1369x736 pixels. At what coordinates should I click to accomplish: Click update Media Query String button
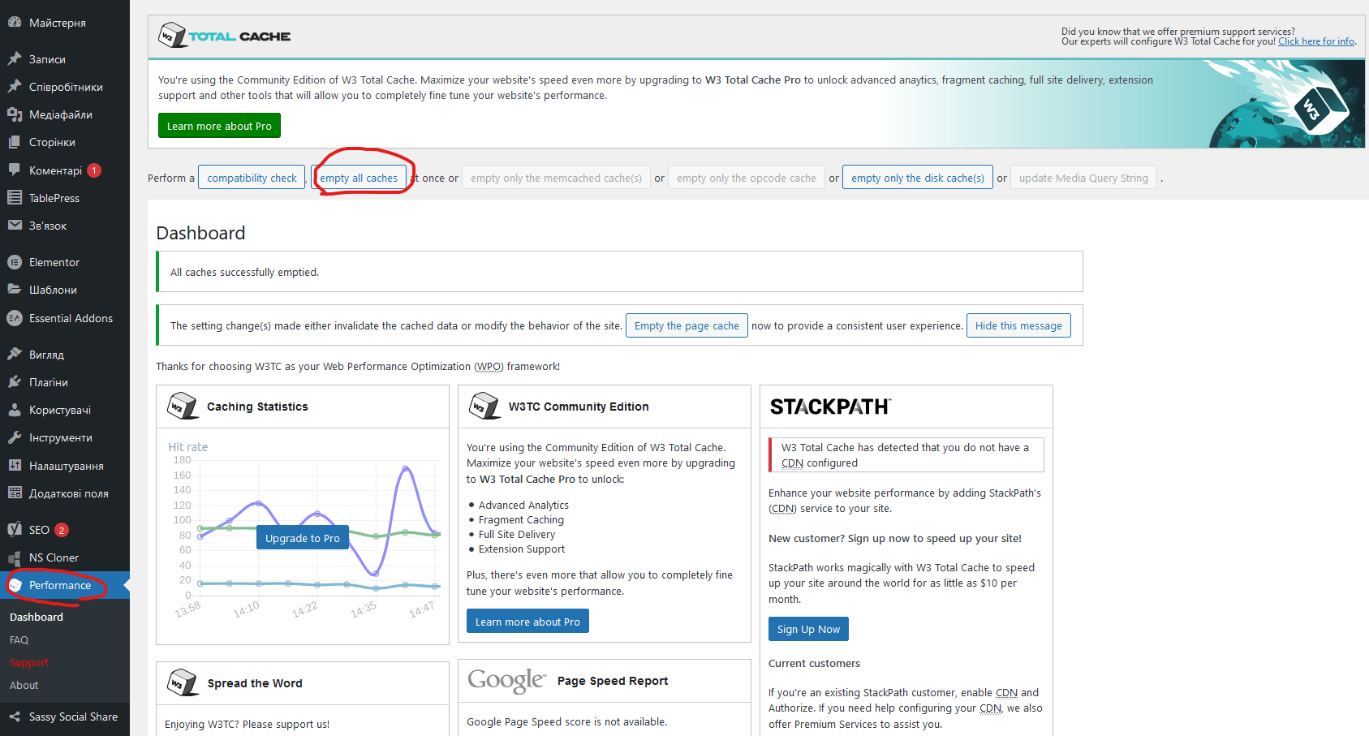click(1083, 178)
